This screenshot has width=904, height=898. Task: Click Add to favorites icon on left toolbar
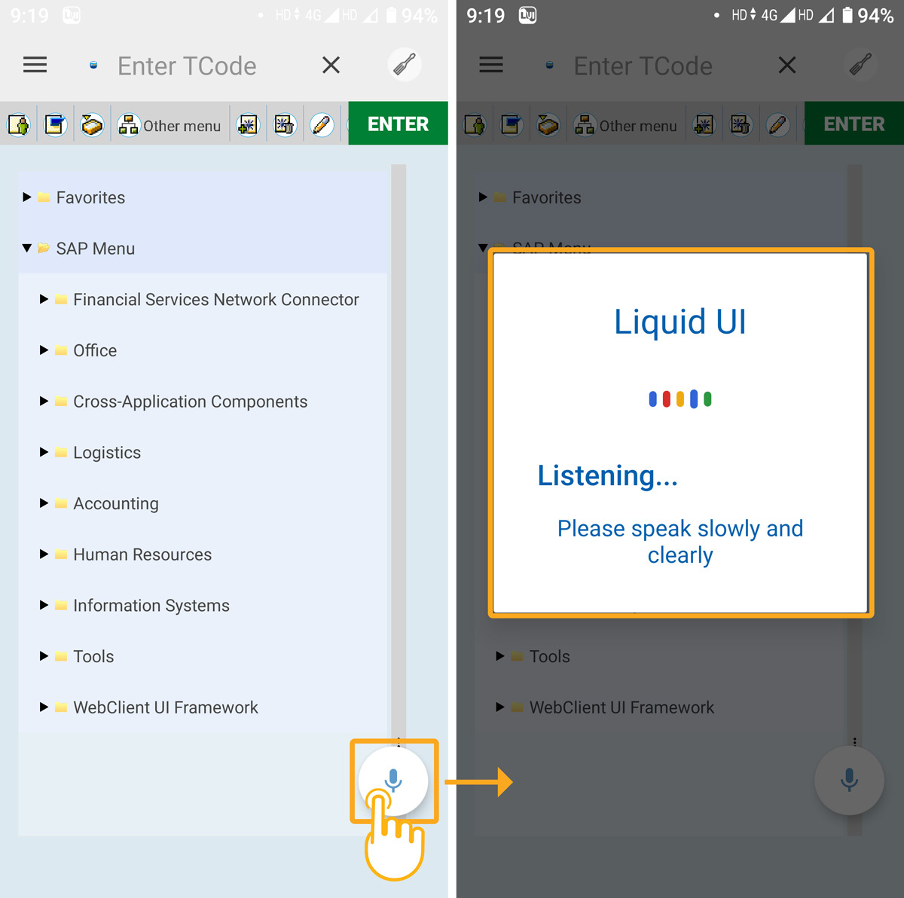[248, 124]
